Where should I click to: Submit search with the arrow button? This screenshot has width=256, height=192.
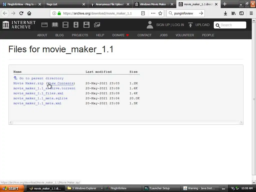coord(201,13)
